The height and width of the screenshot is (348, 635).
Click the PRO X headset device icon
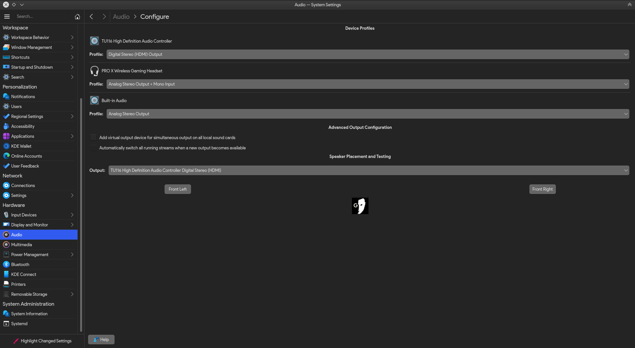(94, 71)
